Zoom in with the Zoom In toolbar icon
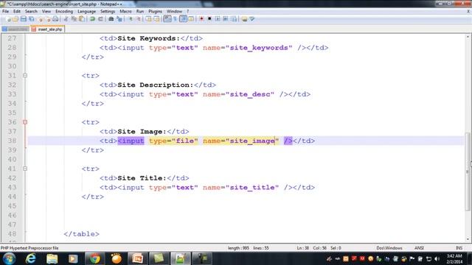The width and height of the screenshot is (472, 265). 131,19
